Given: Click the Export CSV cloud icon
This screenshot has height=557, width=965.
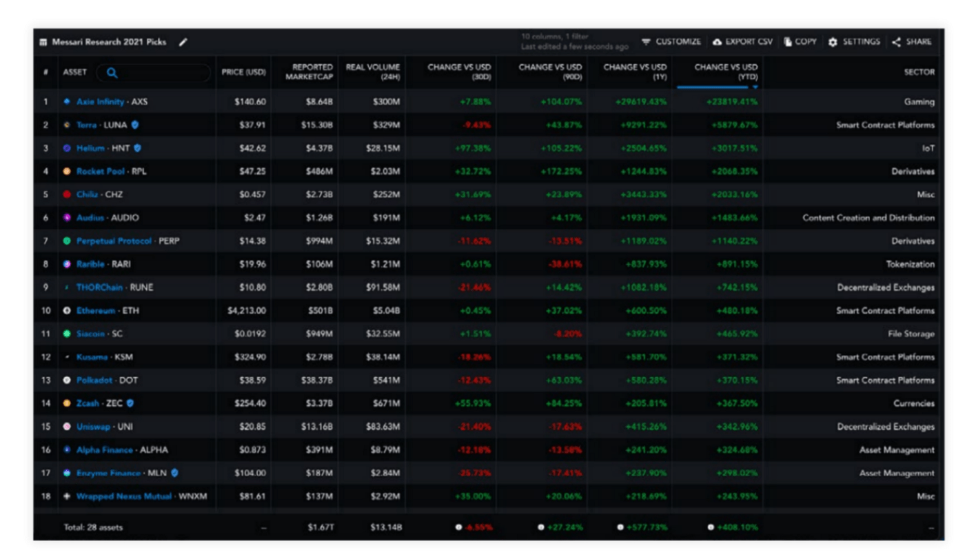Looking at the screenshot, I should point(717,42).
